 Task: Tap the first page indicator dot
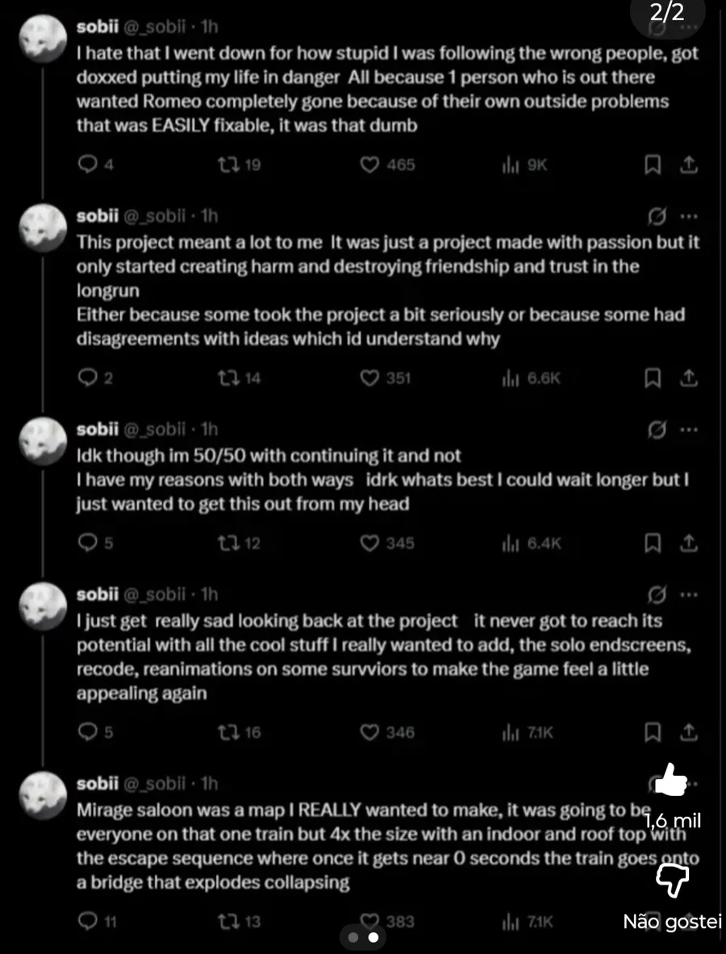[x=353, y=938]
